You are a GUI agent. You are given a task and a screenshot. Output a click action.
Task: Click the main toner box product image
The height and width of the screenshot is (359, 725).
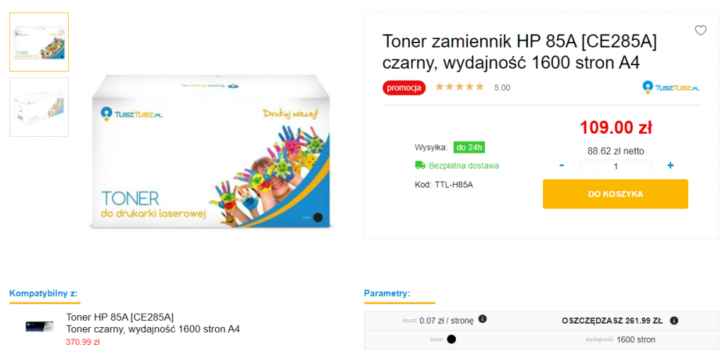tap(211, 152)
